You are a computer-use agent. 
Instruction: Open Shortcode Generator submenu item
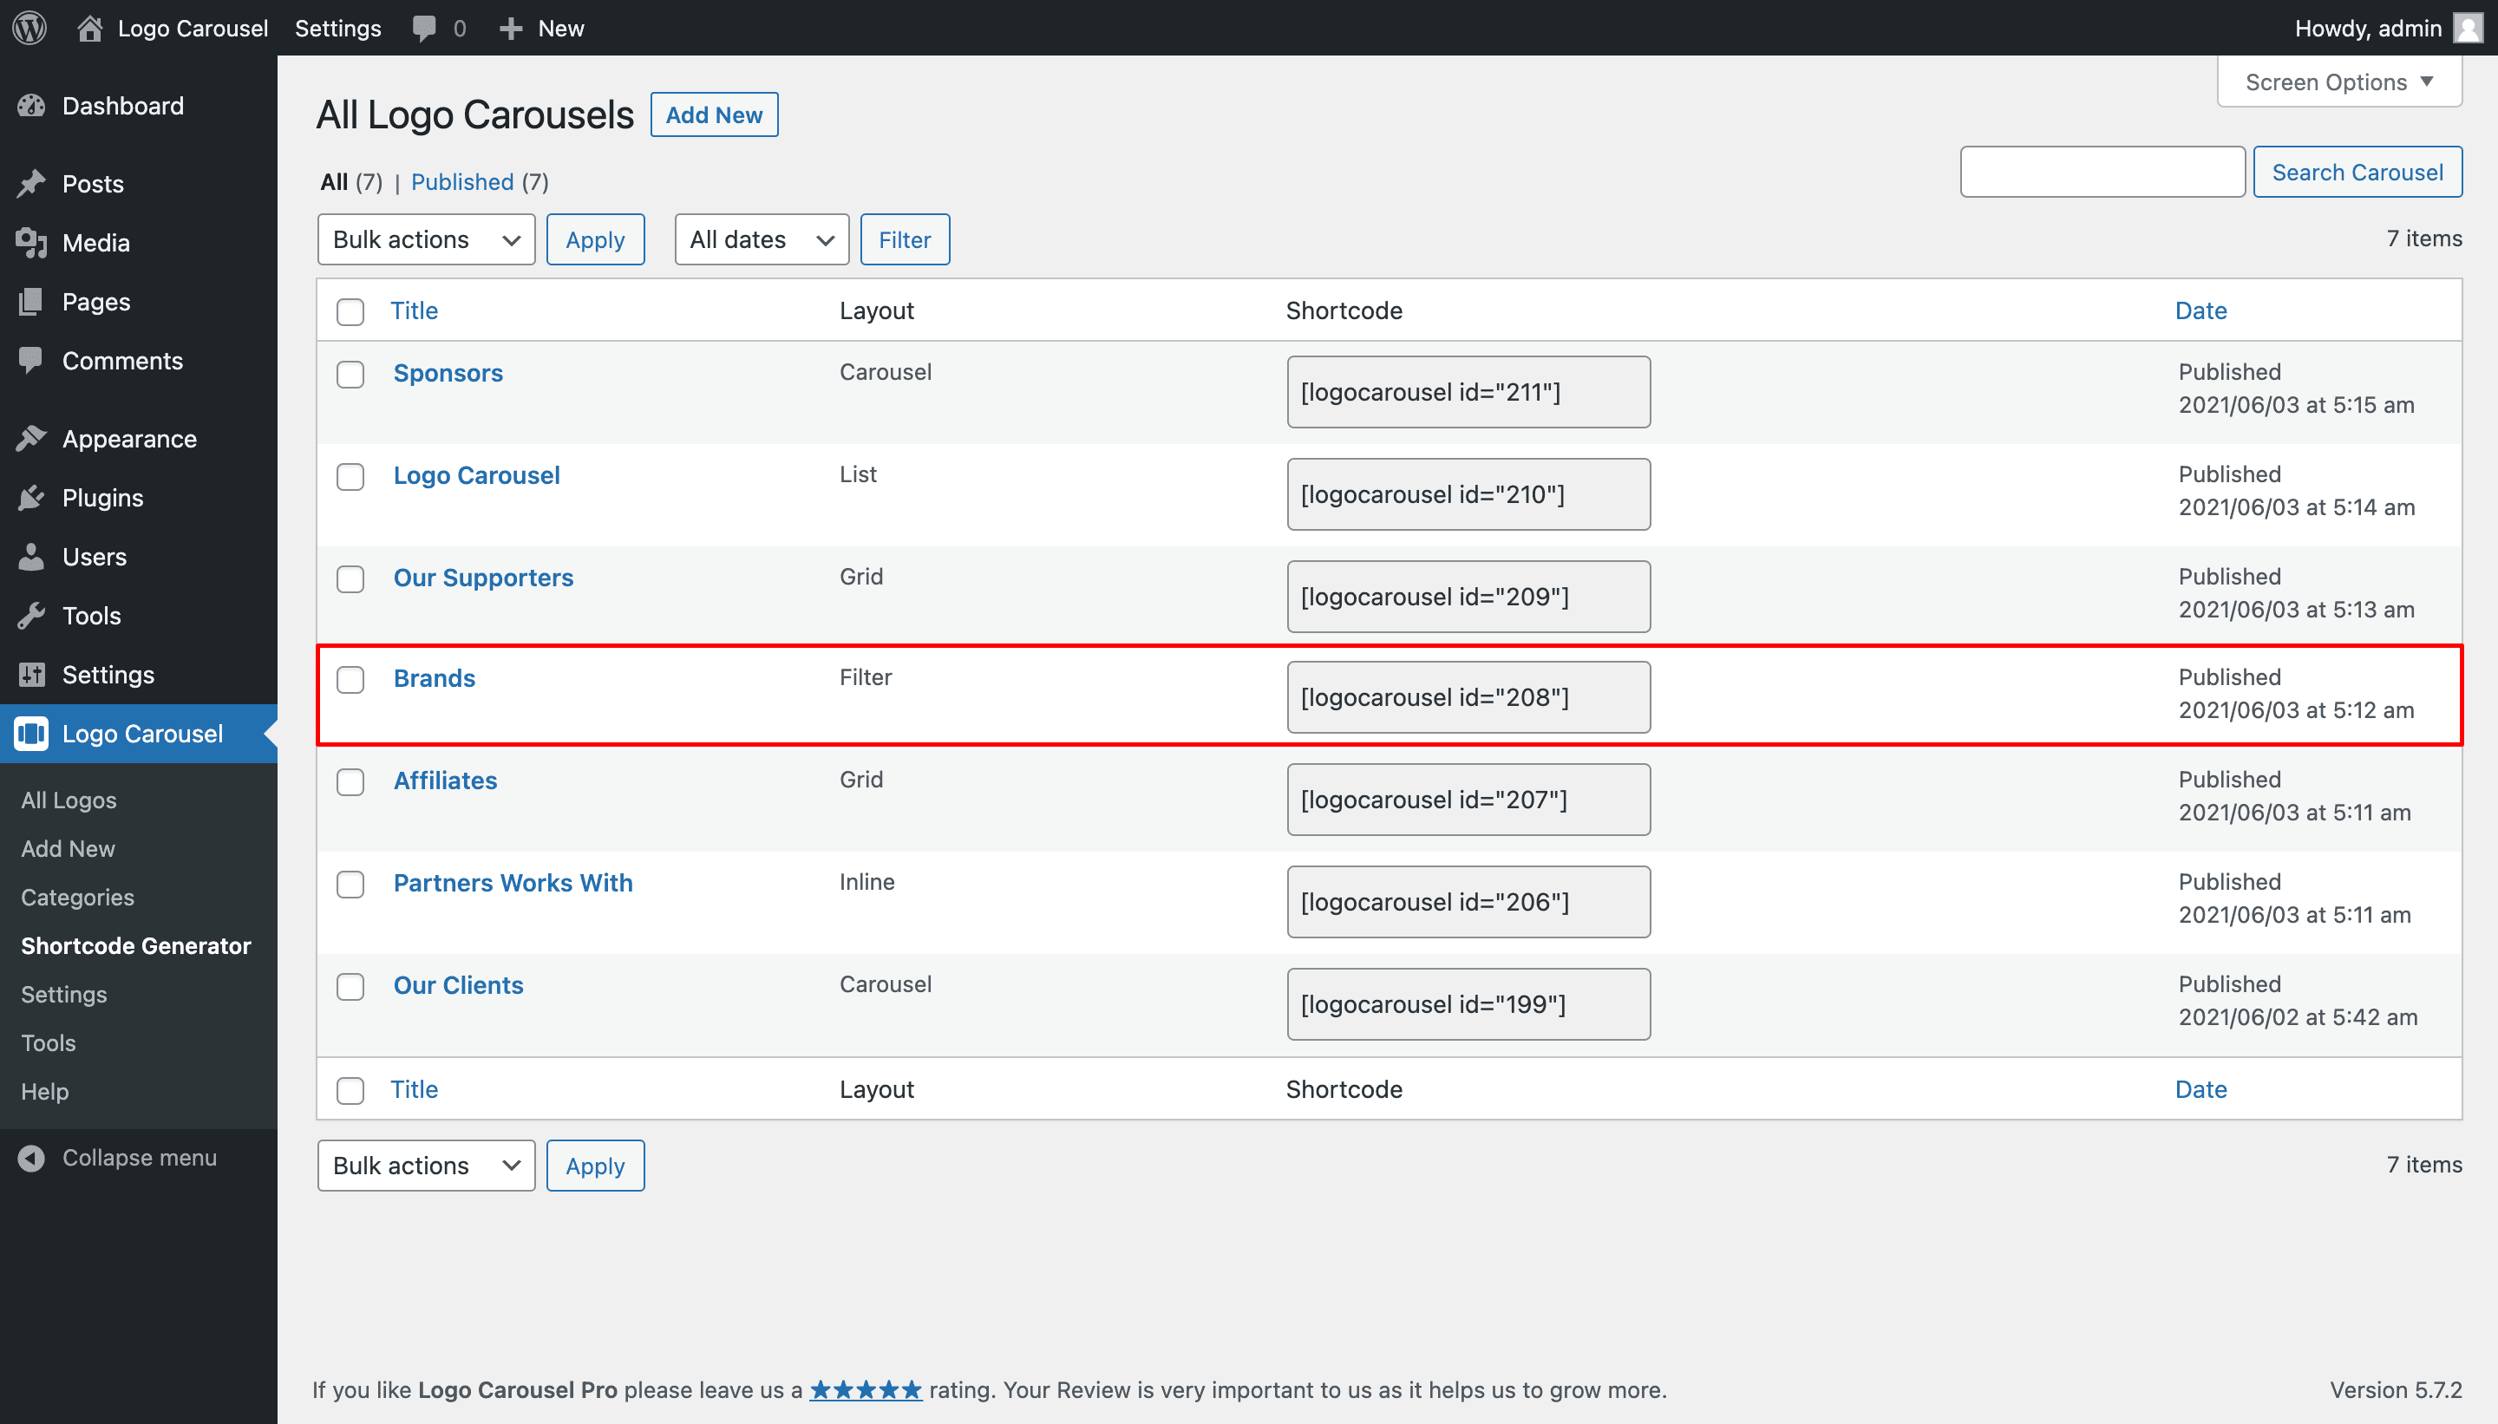coord(136,946)
